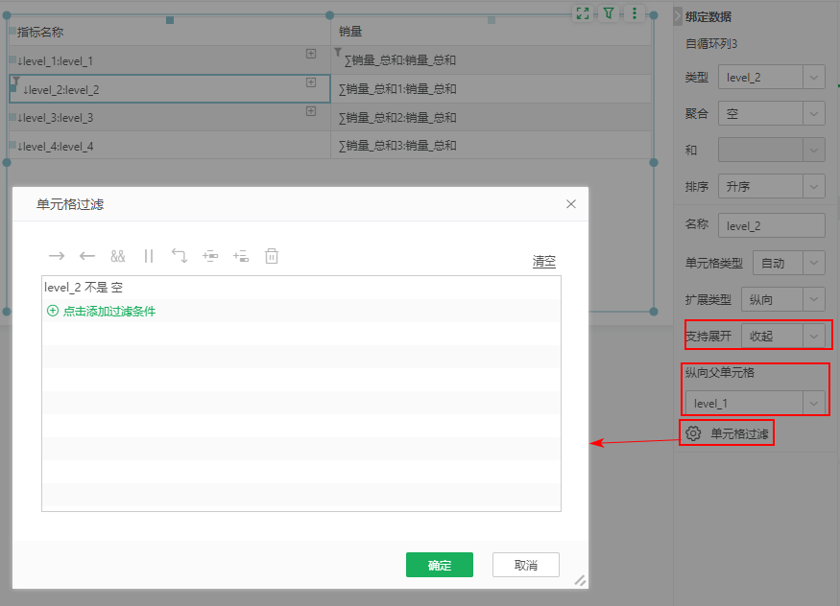840x606 pixels.
Task: Confirm with the 确定 button
Action: point(440,565)
